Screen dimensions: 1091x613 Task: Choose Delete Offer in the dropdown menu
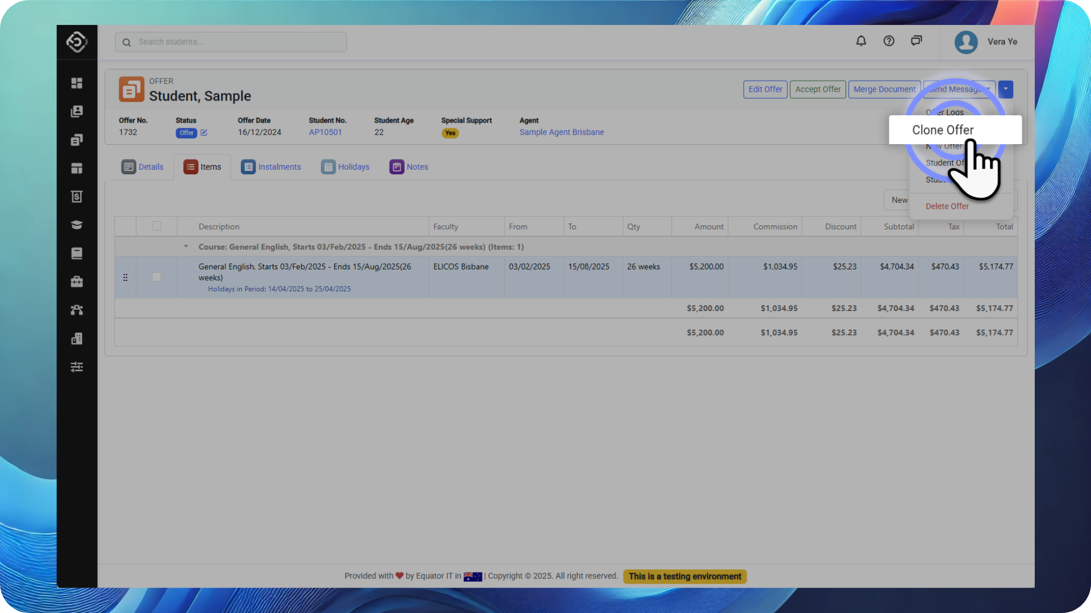click(947, 206)
